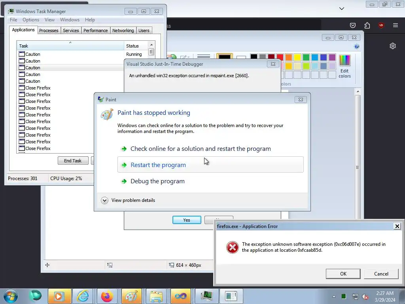Select the first Caution task marked Running
The width and height of the screenshot is (405, 304).
coord(70,54)
